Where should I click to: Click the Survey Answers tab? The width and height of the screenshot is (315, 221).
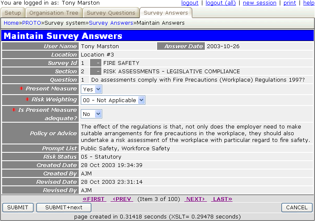(165, 13)
